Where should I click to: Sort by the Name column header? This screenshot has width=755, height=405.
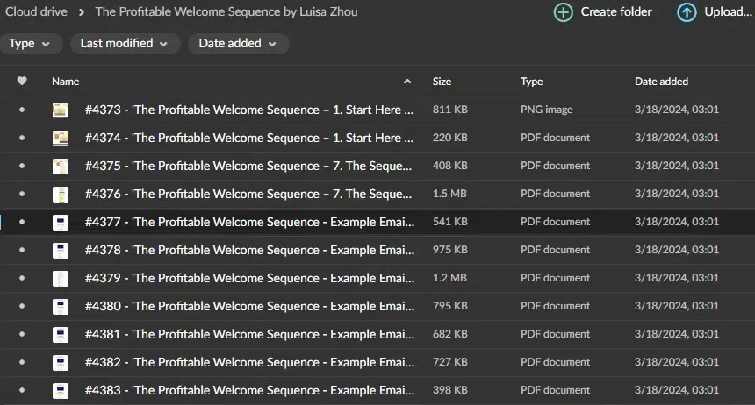coord(66,82)
